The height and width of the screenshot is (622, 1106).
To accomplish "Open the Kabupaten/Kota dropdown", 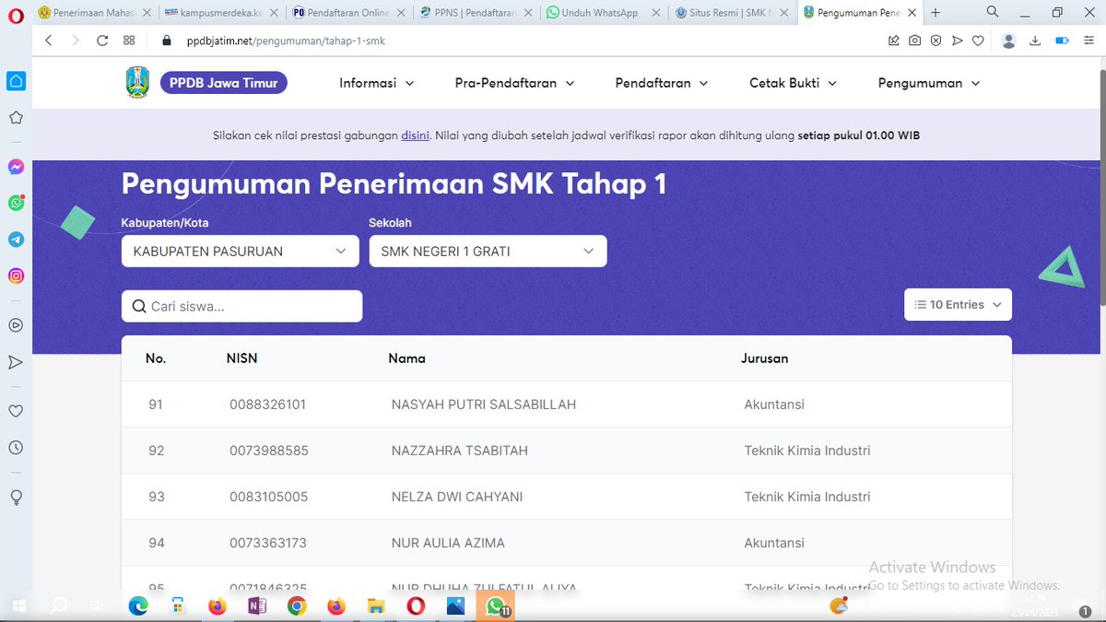I will (241, 252).
